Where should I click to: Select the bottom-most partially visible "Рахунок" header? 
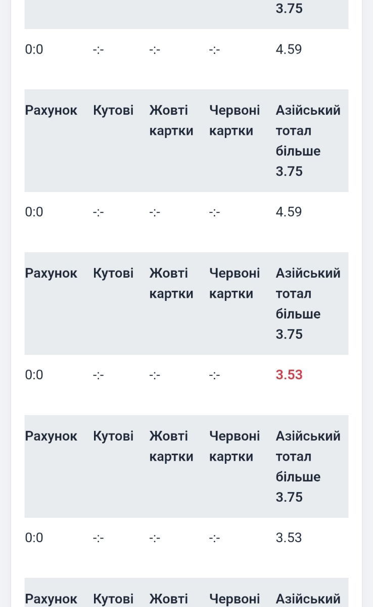pos(51,599)
